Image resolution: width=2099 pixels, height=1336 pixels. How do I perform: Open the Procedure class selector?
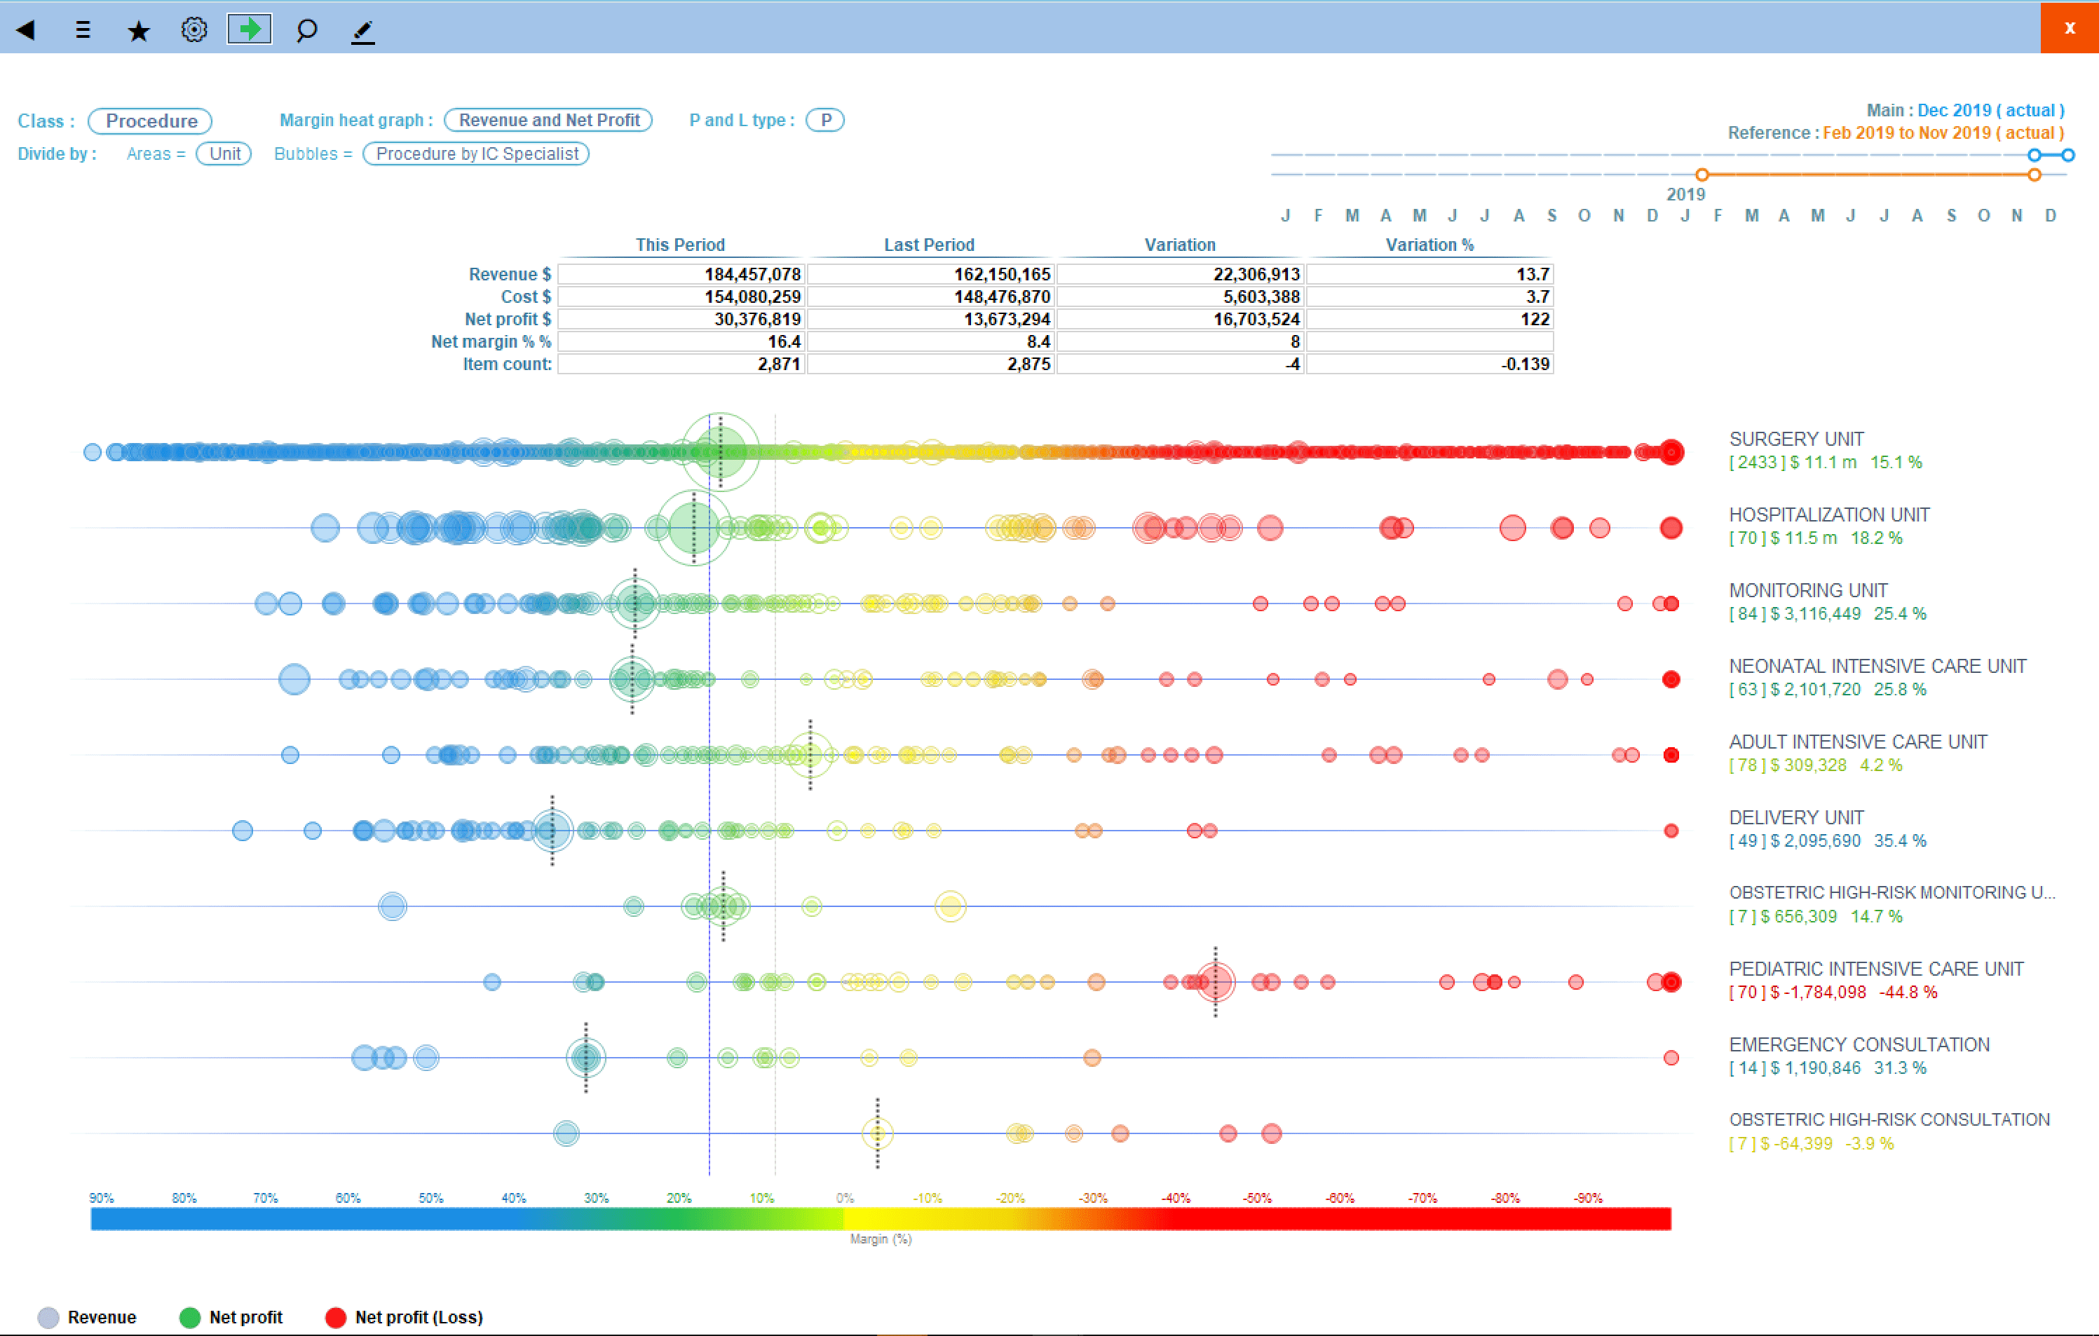(x=150, y=121)
